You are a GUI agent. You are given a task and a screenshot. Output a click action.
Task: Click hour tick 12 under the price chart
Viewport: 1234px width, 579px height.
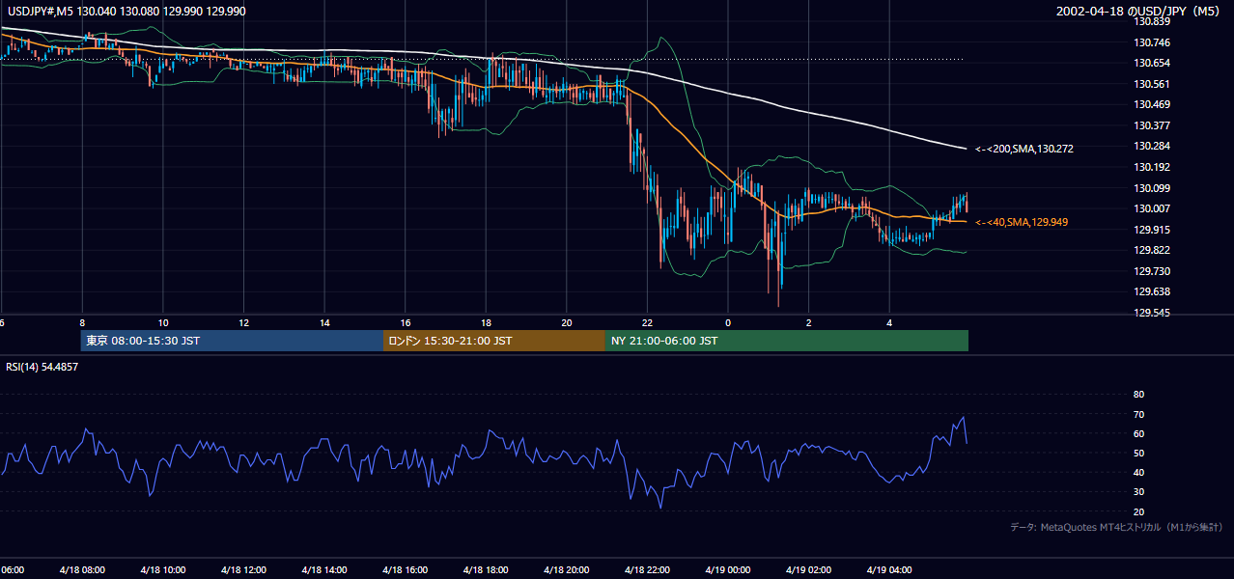tap(243, 322)
